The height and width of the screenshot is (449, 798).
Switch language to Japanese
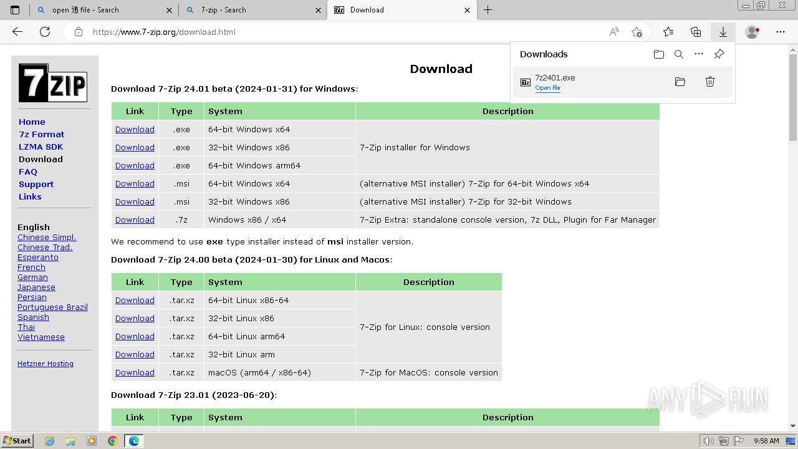coord(36,287)
